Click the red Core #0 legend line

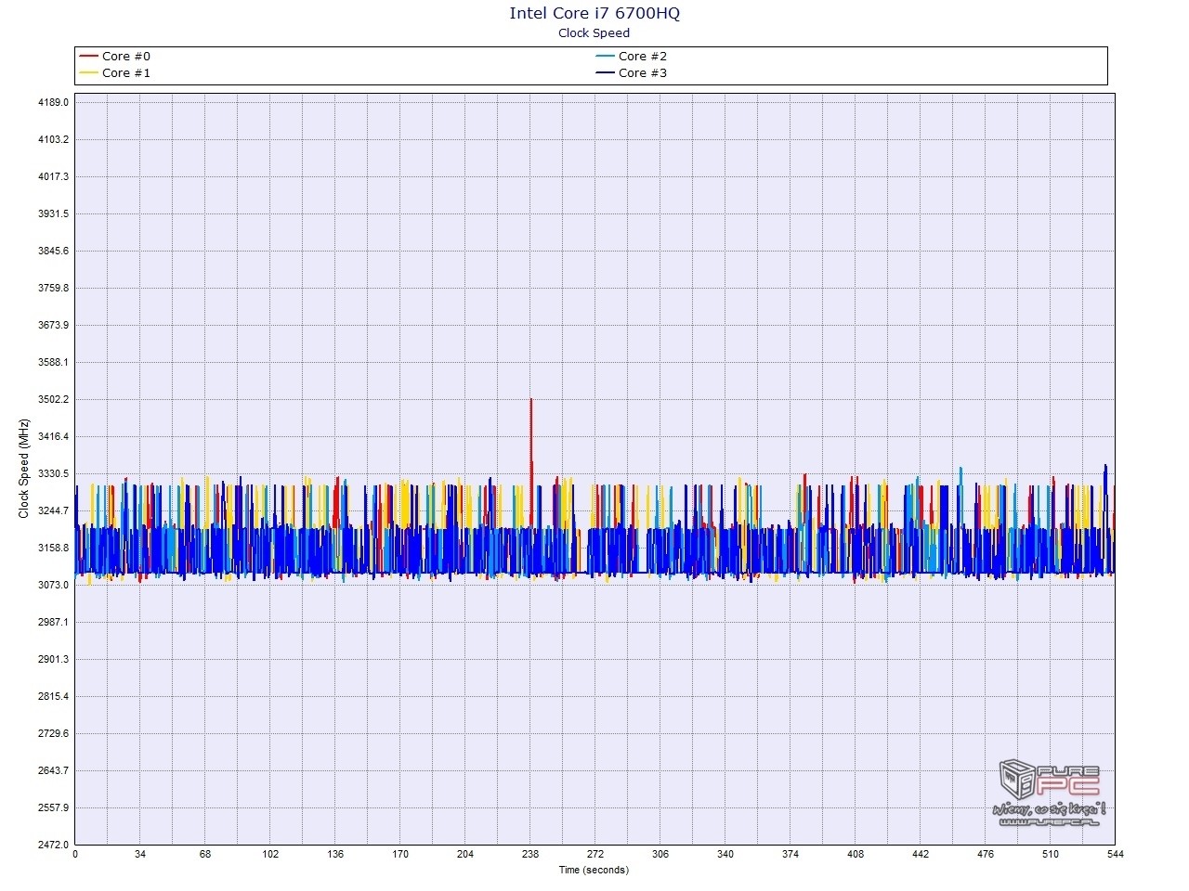click(89, 57)
